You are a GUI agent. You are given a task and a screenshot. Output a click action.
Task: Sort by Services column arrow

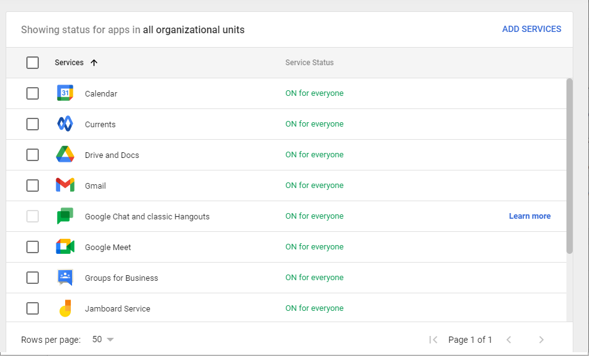(94, 63)
